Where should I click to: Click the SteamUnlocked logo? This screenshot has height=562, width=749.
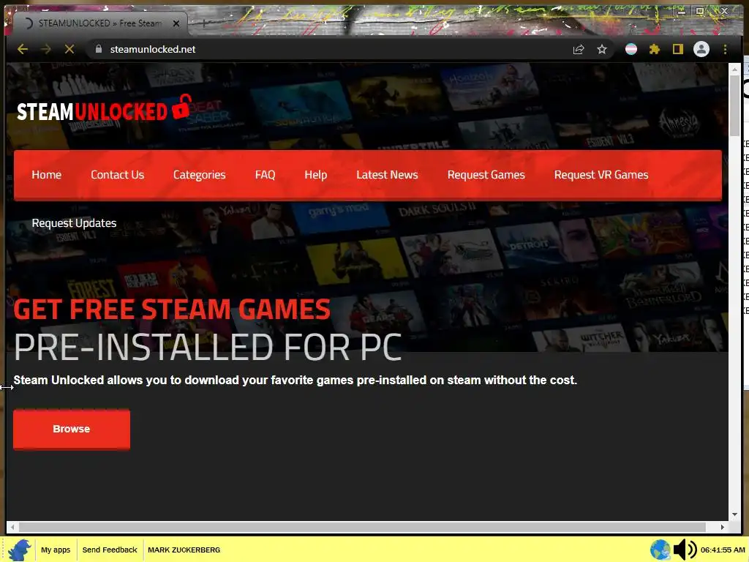click(x=104, y=109)
